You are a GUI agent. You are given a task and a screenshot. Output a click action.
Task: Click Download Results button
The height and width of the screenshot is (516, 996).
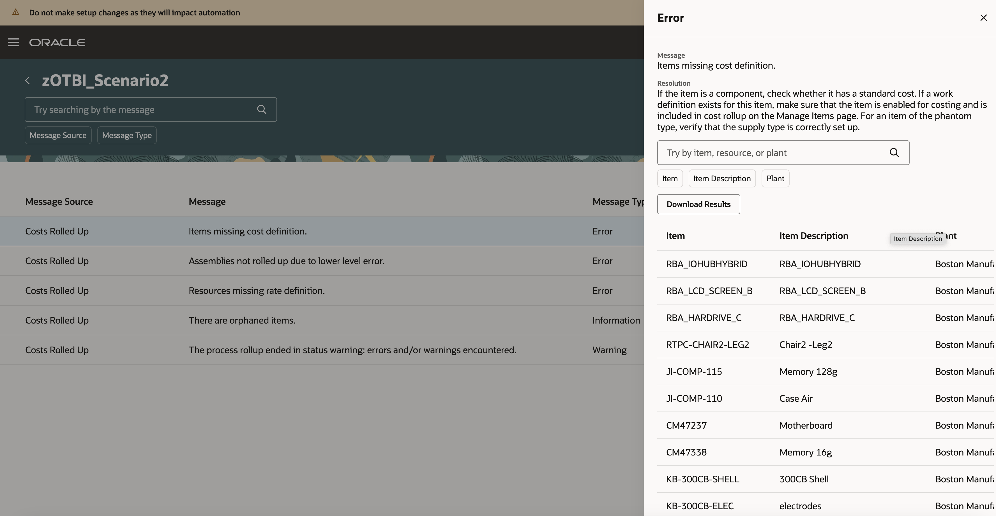(698, 204)
